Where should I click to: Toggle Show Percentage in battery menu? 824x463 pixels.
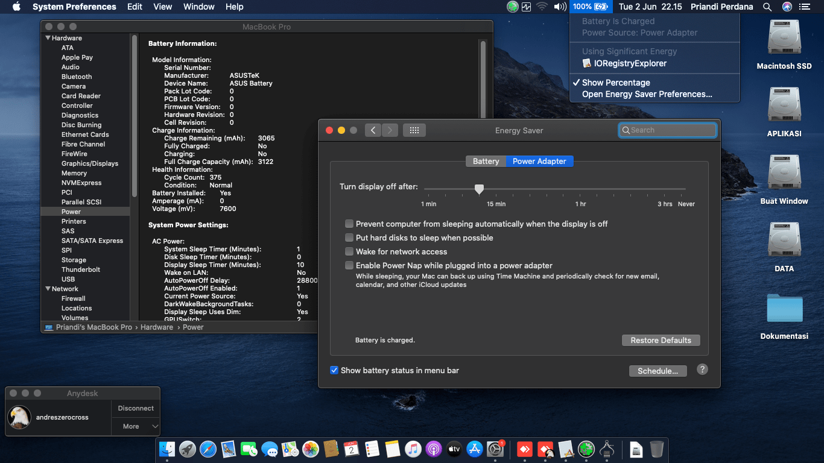point(654,83)
